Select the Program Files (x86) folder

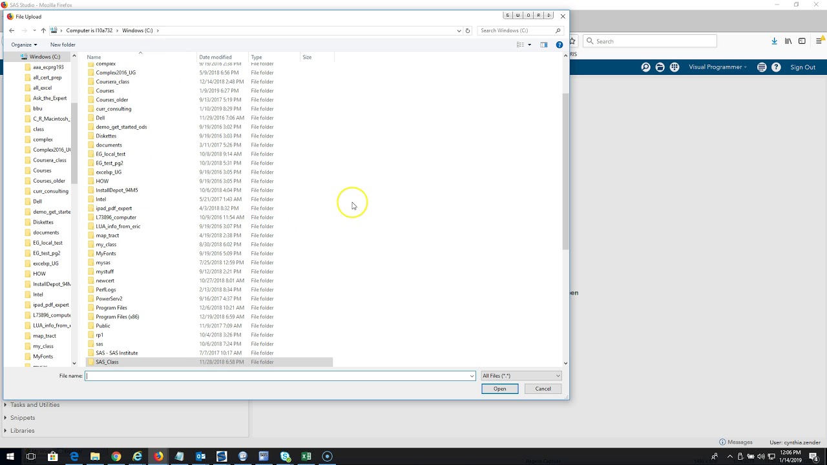tap(209, 317)
